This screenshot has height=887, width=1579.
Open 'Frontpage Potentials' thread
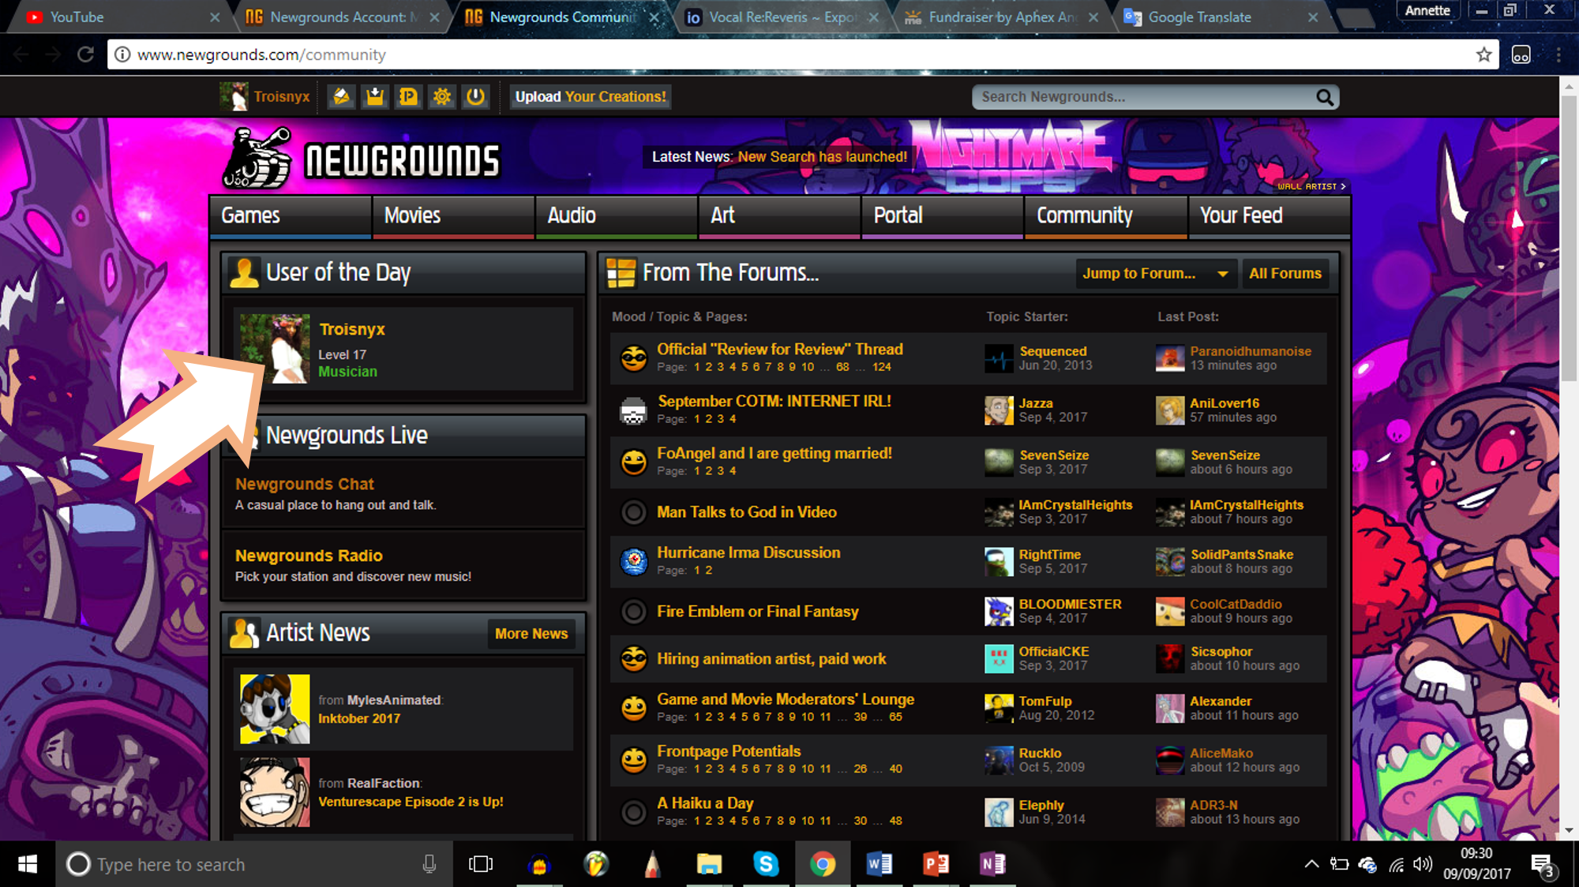pos(729,751)
